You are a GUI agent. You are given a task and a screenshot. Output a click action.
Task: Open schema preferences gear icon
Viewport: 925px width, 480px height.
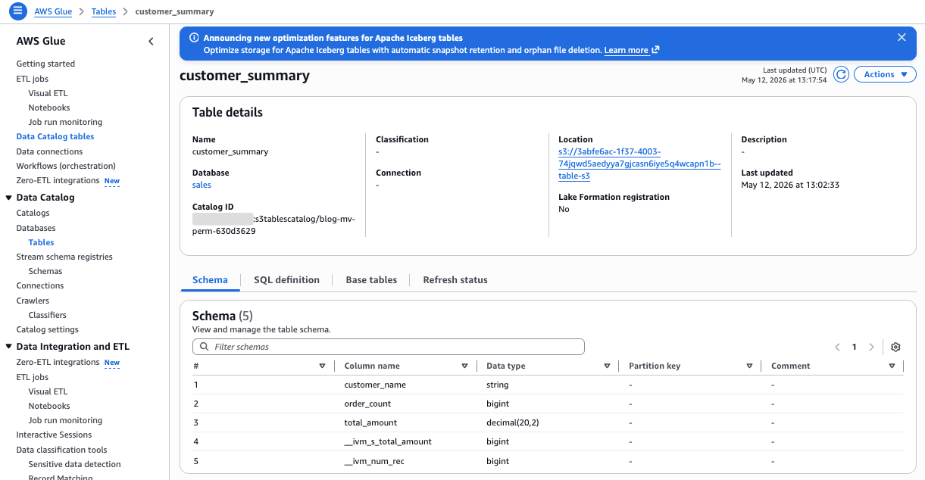pyautogui.click(x=895, y=347)
